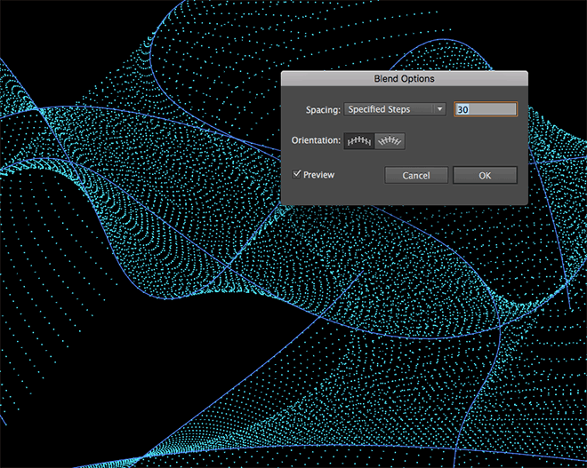Open the Spacing dropdown arrow
This screenshot has width=587, height=468.
(x=439, y=109)
